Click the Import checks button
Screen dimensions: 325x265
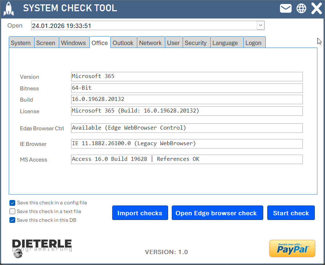(140, 213)
